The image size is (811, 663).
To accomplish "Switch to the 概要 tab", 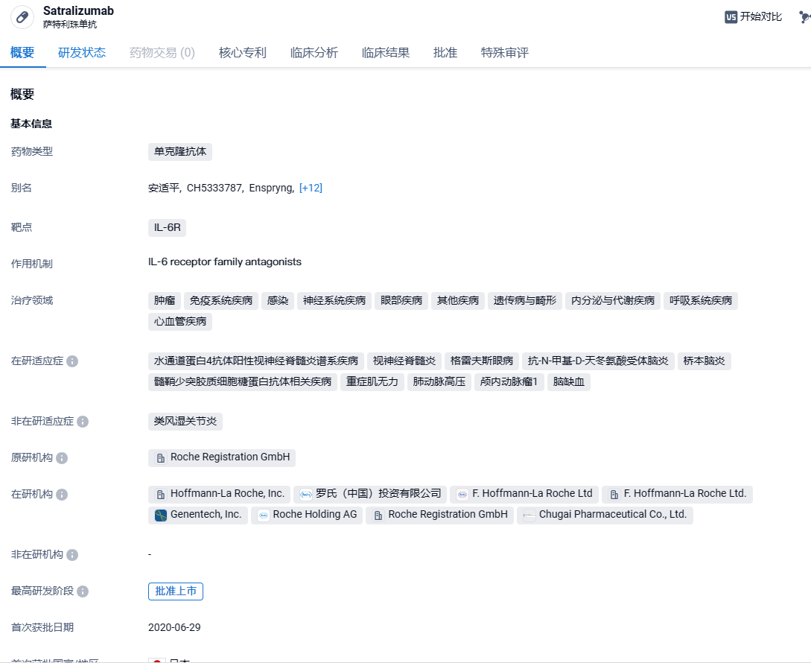I will click(22, 53).
